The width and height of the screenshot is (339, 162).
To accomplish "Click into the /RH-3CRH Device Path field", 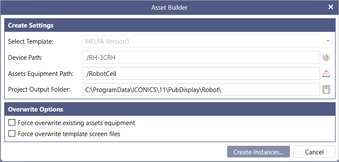I will pyautogui.click(x=201, y=57).
